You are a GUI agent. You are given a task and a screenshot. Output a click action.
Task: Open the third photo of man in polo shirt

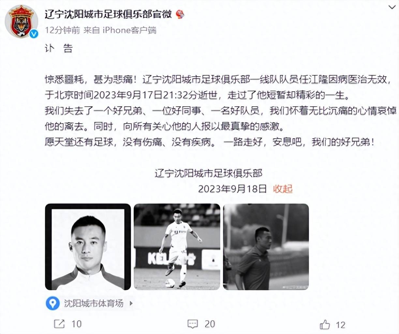pyautogui.click(x=266, y=247)
